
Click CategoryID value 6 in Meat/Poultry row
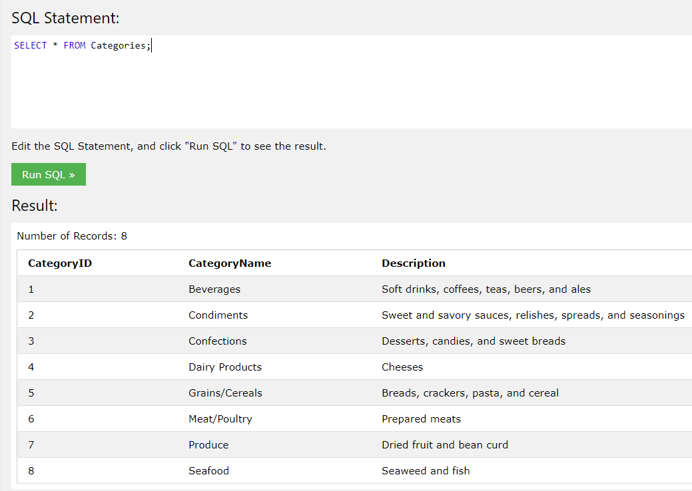tap(31, 419)
